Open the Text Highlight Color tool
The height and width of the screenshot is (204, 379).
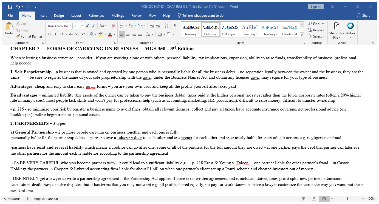[x=101, y=34]
